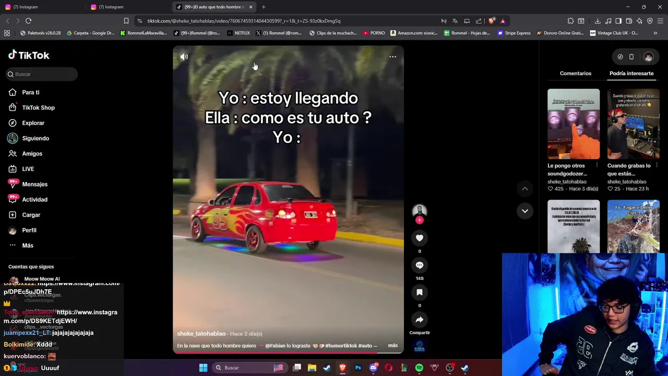Open Brave Wallet icon
668x376 pixels.
point(629,21)
